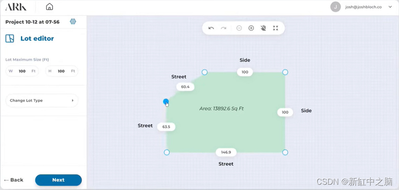Select the top-left lot vertex handle
Screen dimensions: 399x190
tap(204, 72)
